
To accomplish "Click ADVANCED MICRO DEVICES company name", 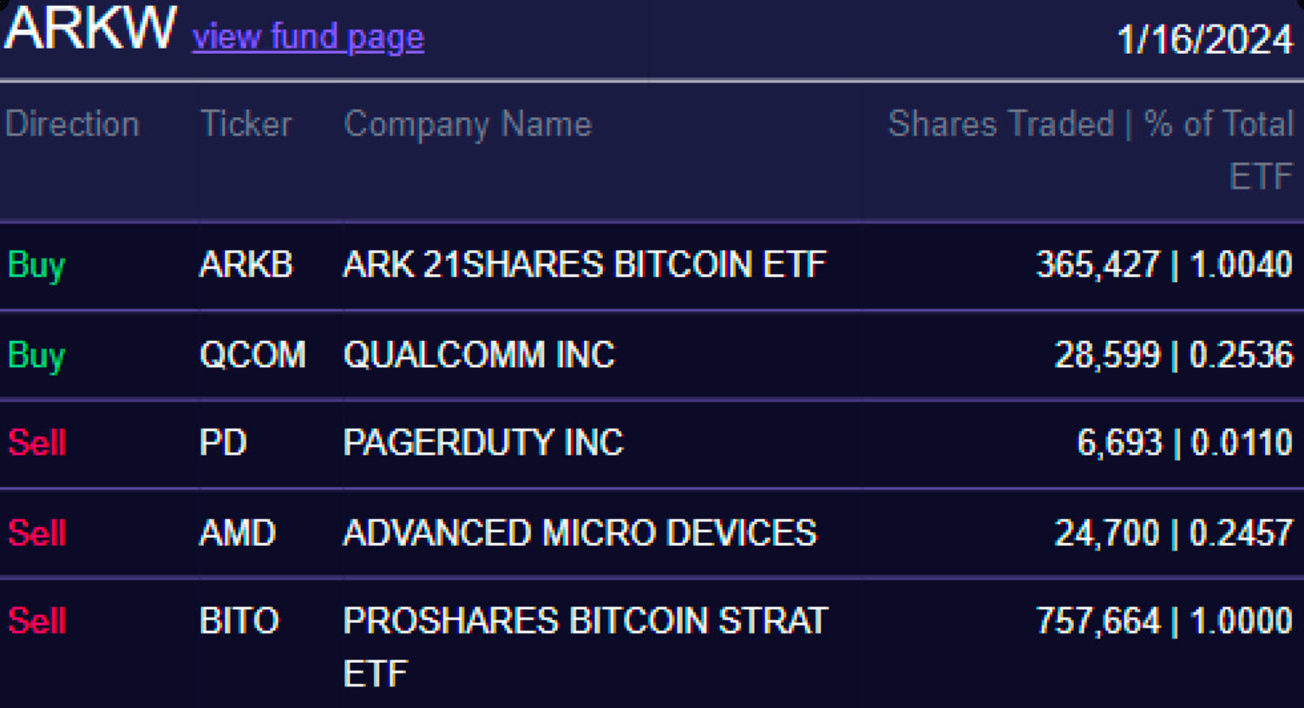I will [x=580, y=533].
